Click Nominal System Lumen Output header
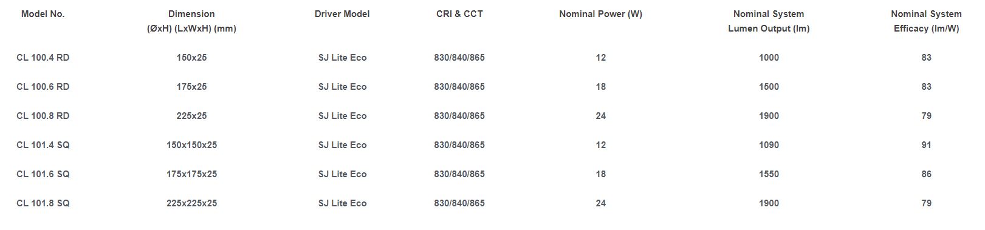 click(x=769, y=21)
